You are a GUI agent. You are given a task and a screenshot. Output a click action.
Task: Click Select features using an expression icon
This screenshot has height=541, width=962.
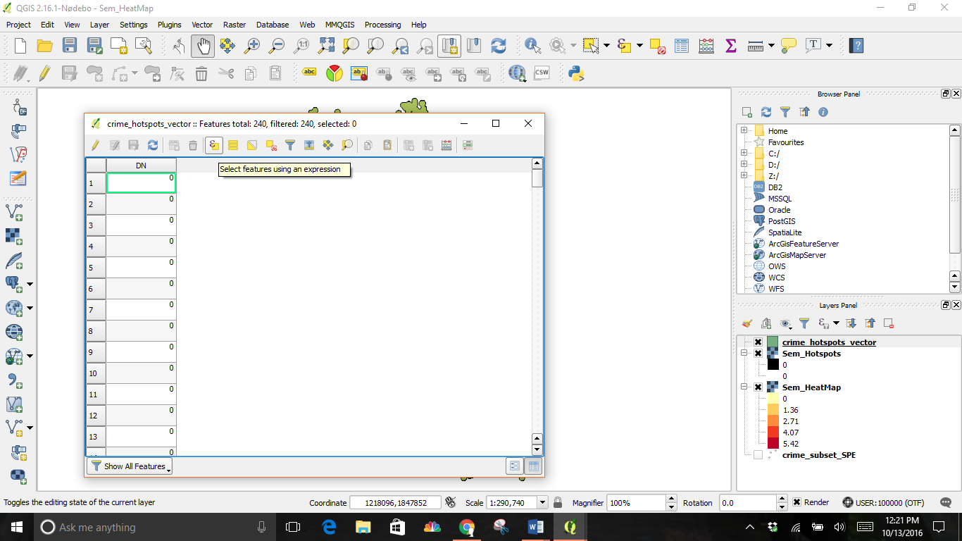tap(214, 145)
